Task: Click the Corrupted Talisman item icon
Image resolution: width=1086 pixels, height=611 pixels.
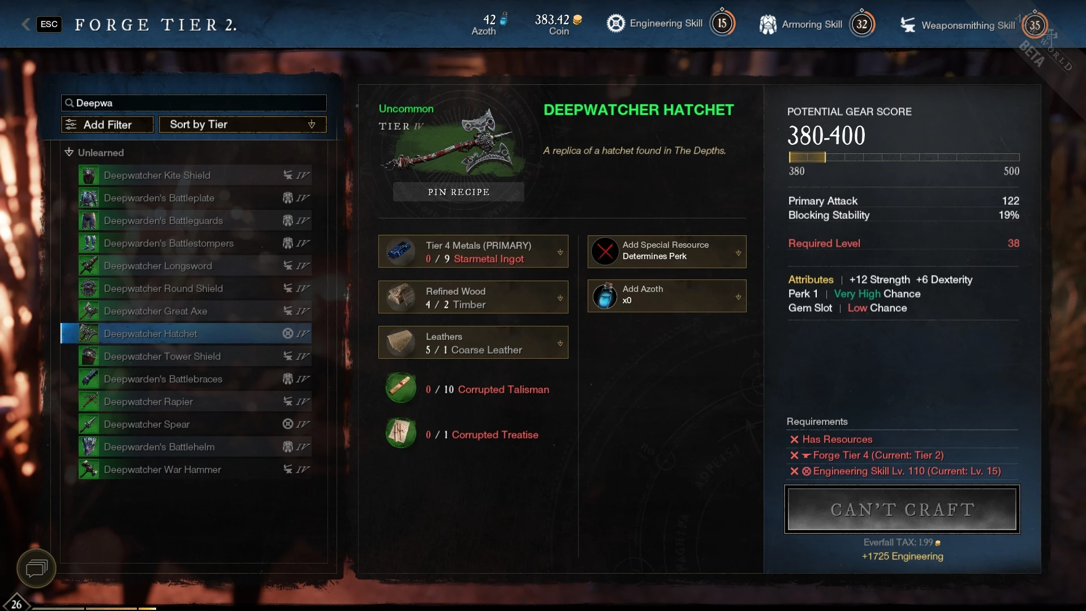Action: (x=401, y=388)
